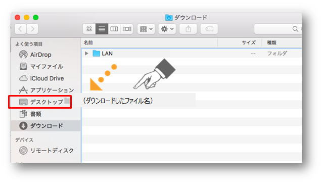This screenshot has height=184, width=323.
Task: Click the フォルダ kind cell of LAN
Action: tap(277, 54)
